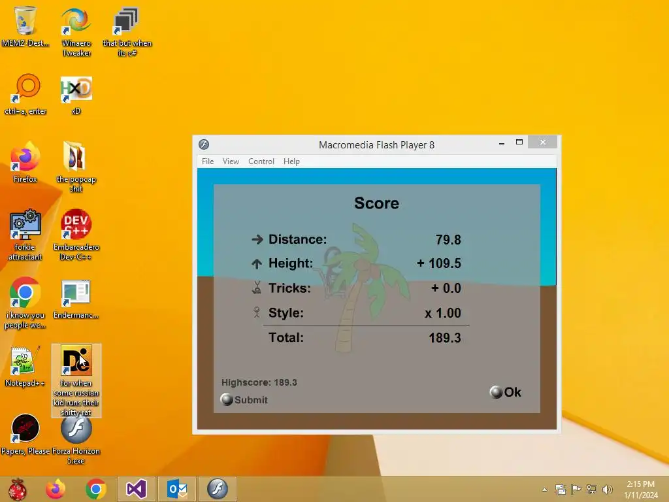This screenshot has height=502, width=669.
Task: Switch to Outlook in the taskbar
Action: coord(176,489)
